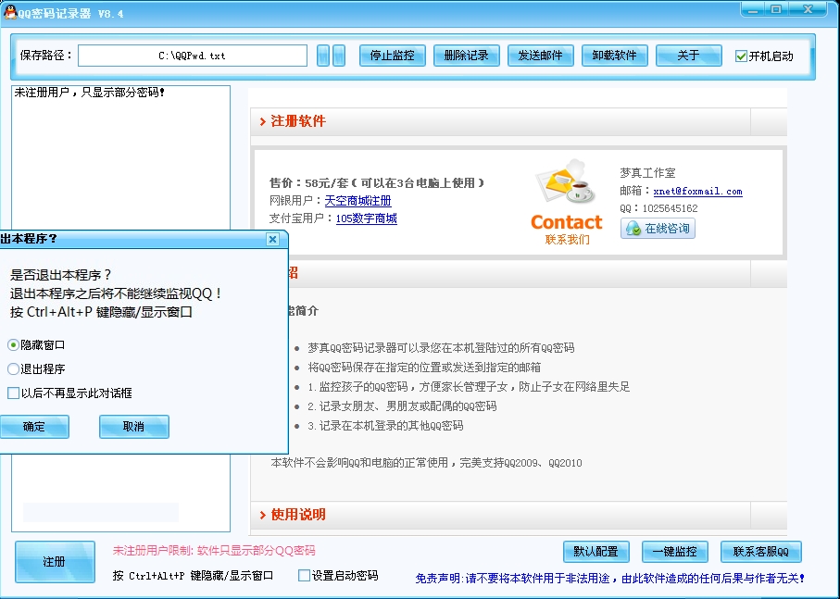Click the bullet 将QQ密码保存在指定的位置或发送到指定的邮箱
This screenshot has width=840, height=599.
pyautogui.click(x=424, y=368)
